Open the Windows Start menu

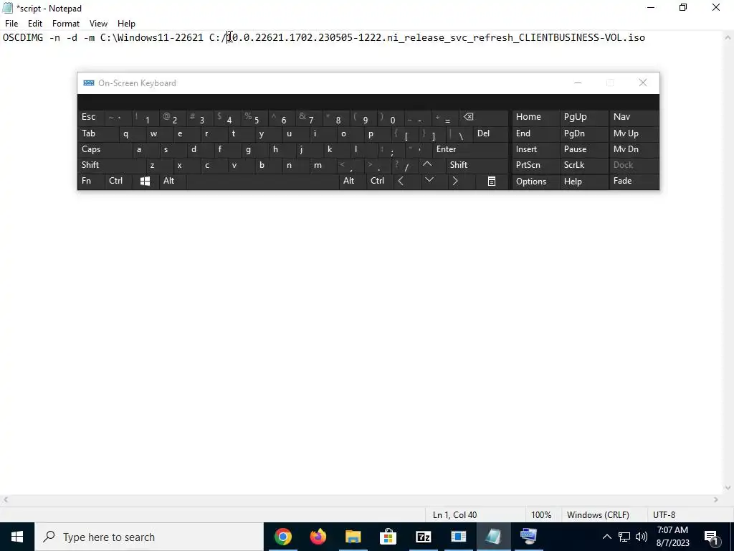[x=17, y=537]
